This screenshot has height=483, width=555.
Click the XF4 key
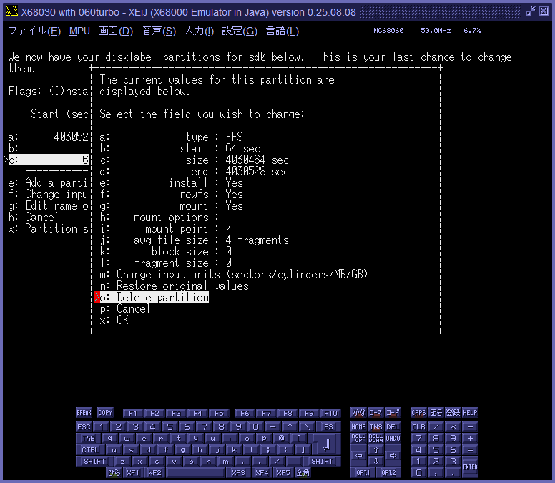(262, 472)
